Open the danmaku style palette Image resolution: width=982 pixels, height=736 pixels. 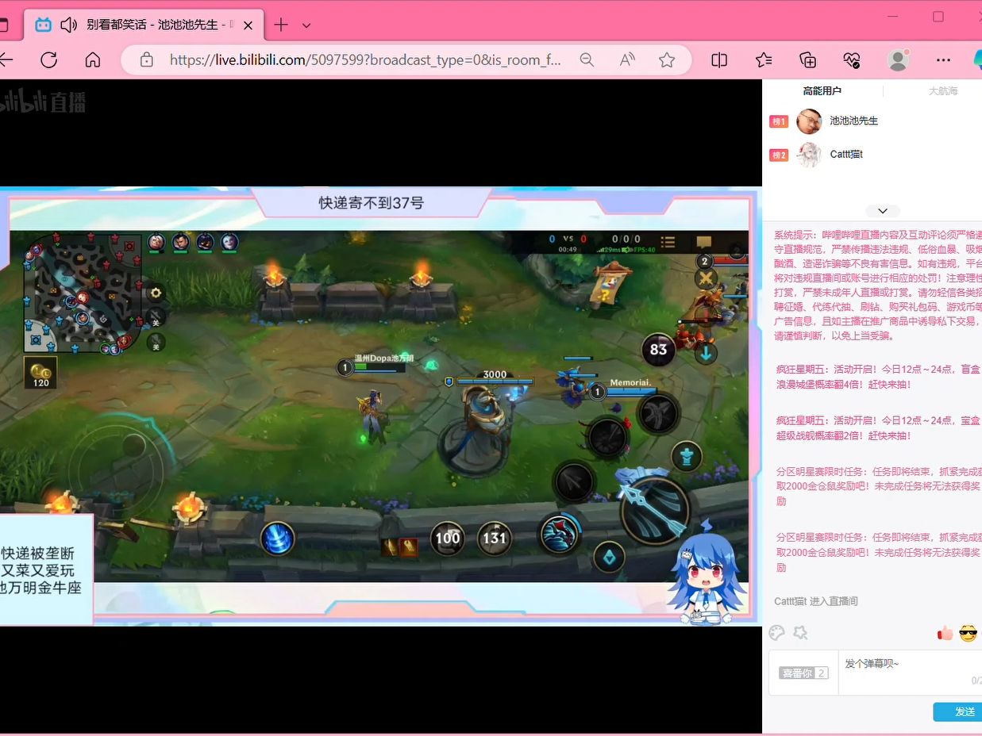[777, 632]
